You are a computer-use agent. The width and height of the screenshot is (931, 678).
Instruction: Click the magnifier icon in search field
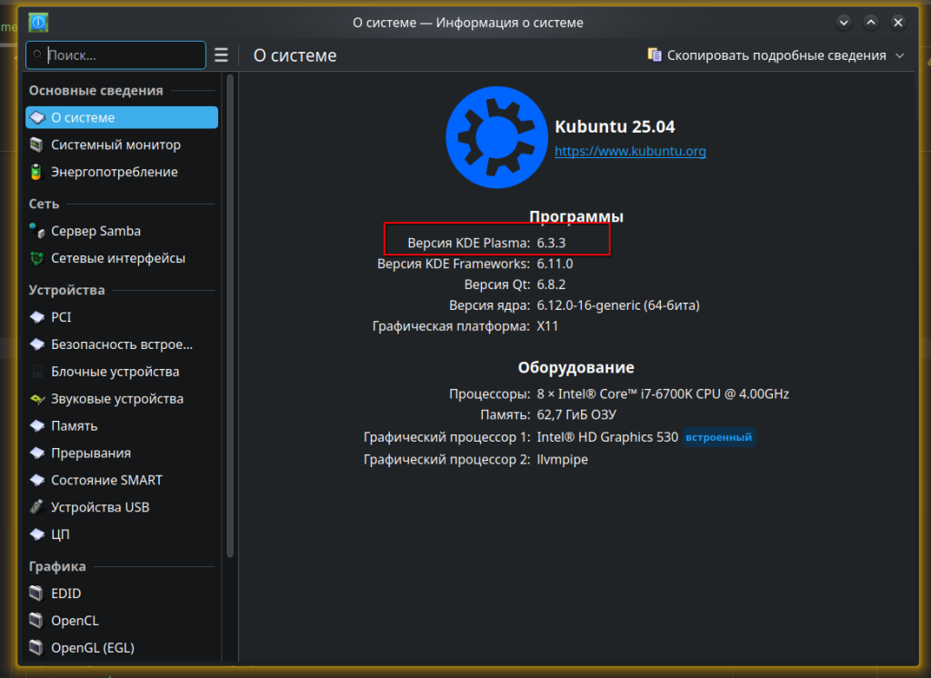(x=37, y=55)
